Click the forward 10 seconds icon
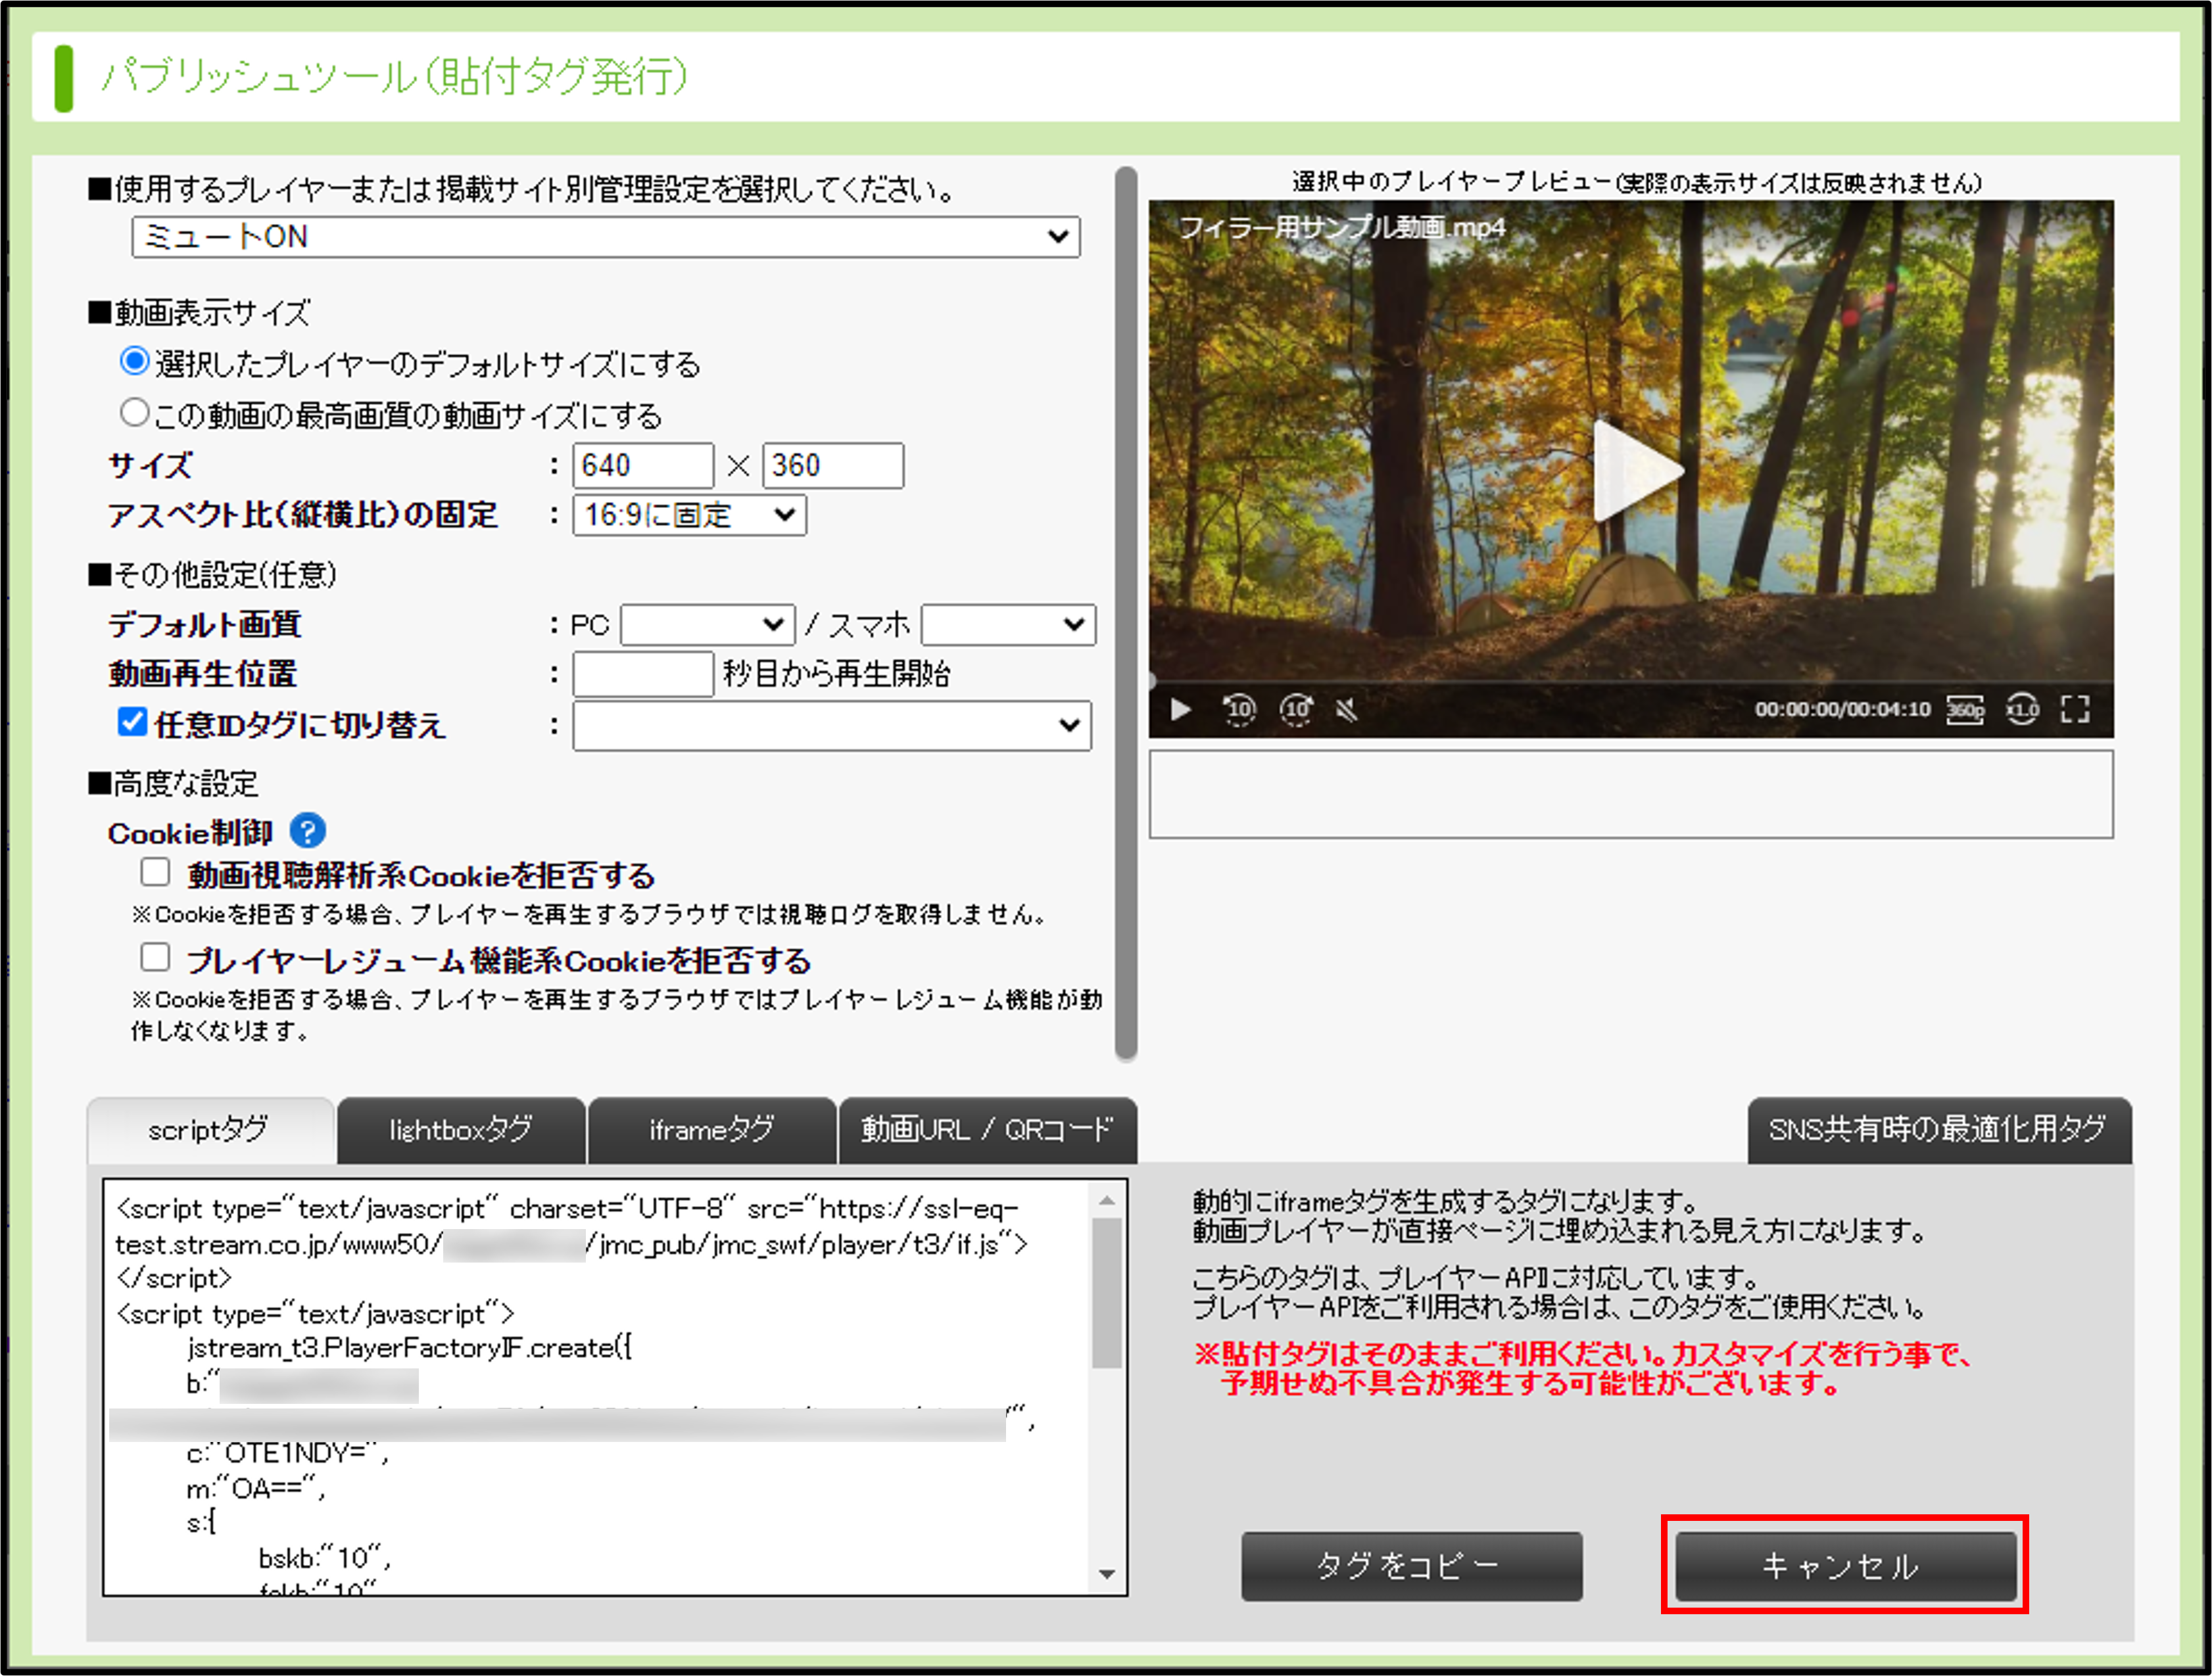2212x1676 pixels. tap(1297, 710)
